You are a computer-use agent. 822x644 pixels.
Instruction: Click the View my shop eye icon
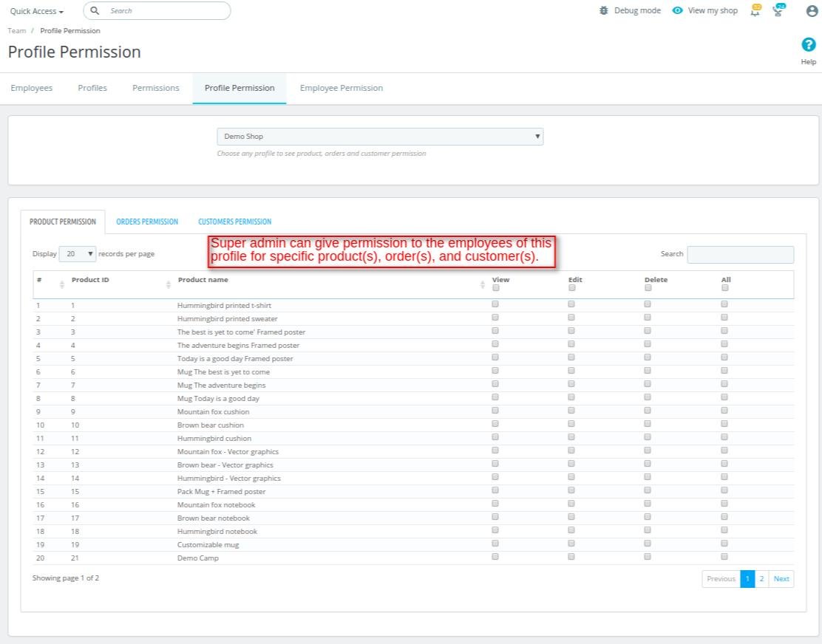pos(677,10)
